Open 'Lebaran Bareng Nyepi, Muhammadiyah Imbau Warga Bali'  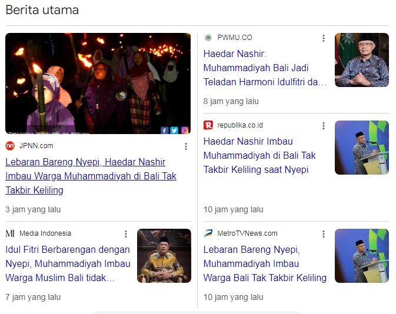(x=265, y=263)
